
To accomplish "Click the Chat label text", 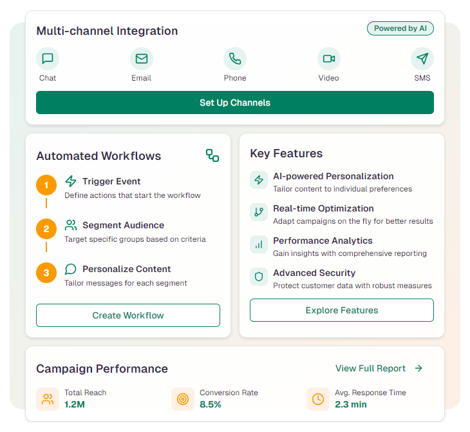I will 48,78.
